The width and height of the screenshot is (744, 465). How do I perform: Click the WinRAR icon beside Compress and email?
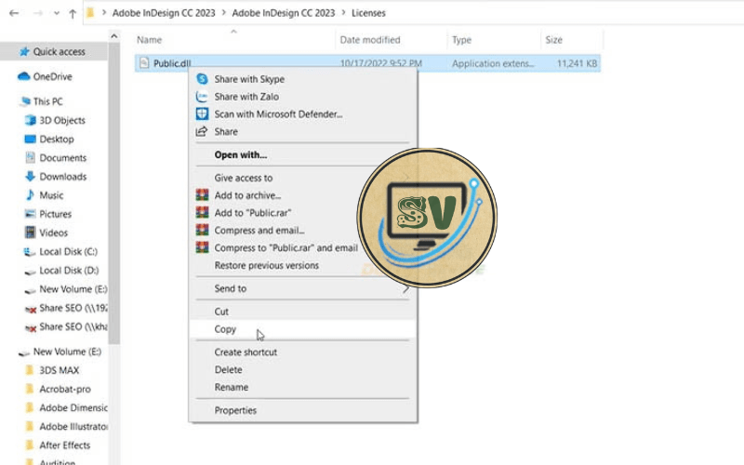202,230
